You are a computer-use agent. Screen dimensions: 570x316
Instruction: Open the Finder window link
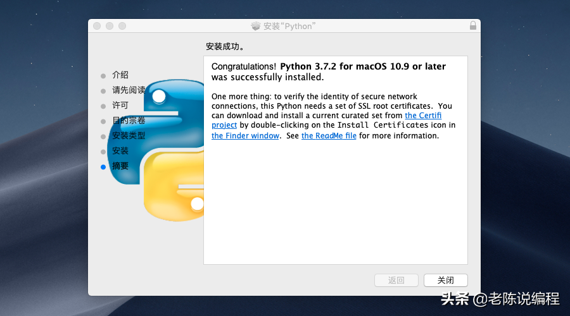coord(245,136)
